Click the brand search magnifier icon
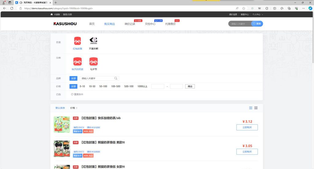The width and height of the screenshot is (314, 169). (116, 78)
